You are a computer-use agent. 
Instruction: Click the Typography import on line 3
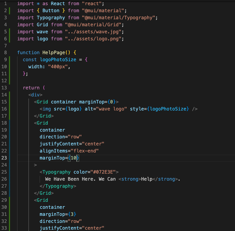[x=51, y=18]
